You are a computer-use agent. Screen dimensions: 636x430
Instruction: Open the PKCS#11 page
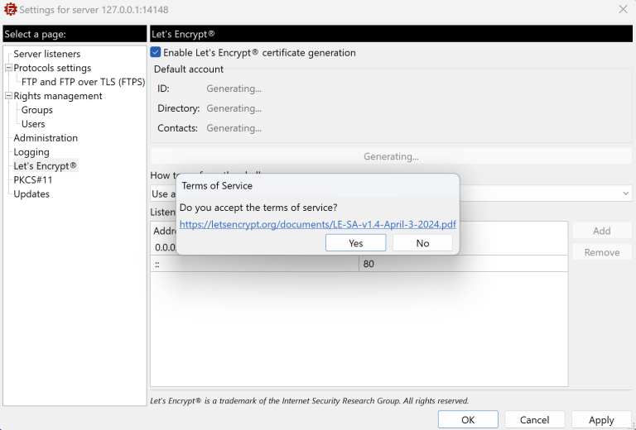point(33,179)
